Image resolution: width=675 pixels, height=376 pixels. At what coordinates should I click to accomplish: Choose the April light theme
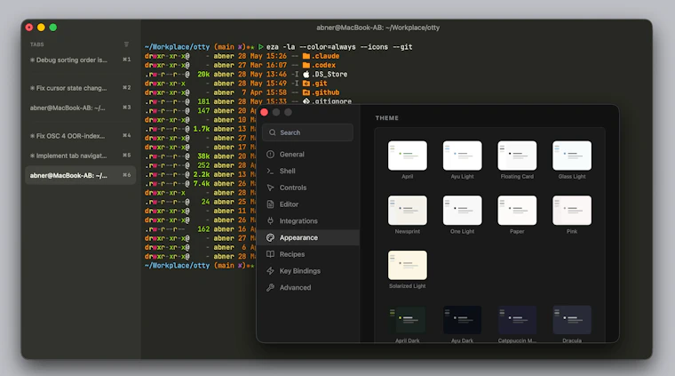(x=408, y=156)
